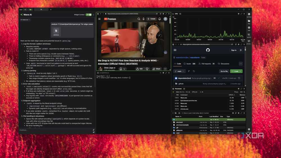Switch to the Pull requests tab

tap(207, 64)
